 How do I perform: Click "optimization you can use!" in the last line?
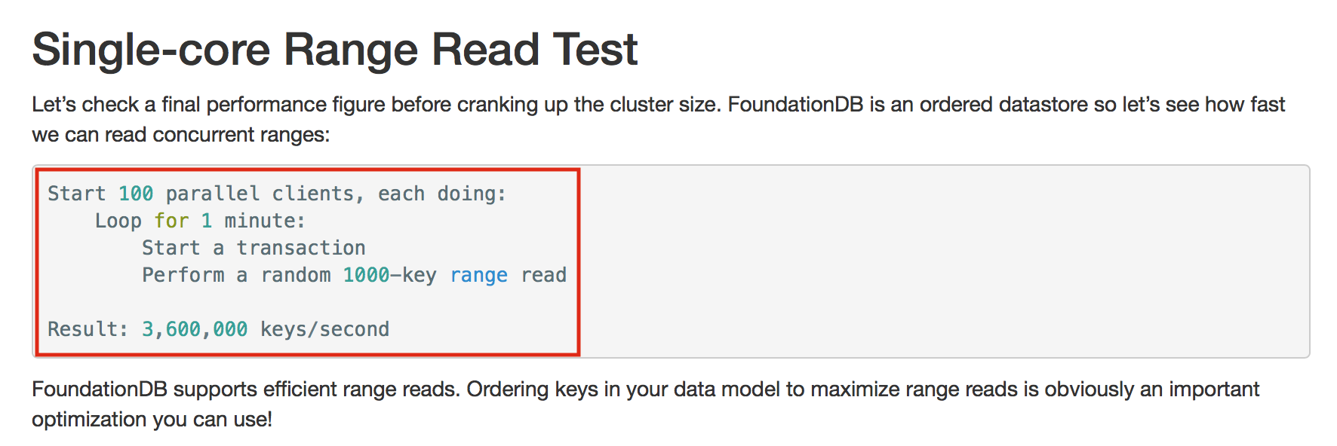tap(152, 420)
